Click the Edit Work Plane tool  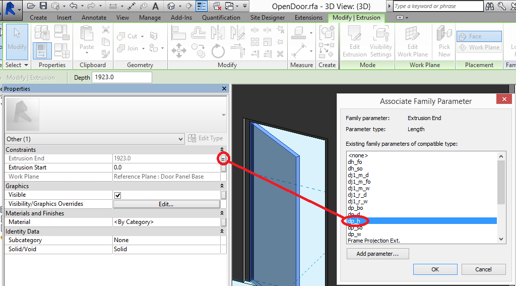(413, 41)
